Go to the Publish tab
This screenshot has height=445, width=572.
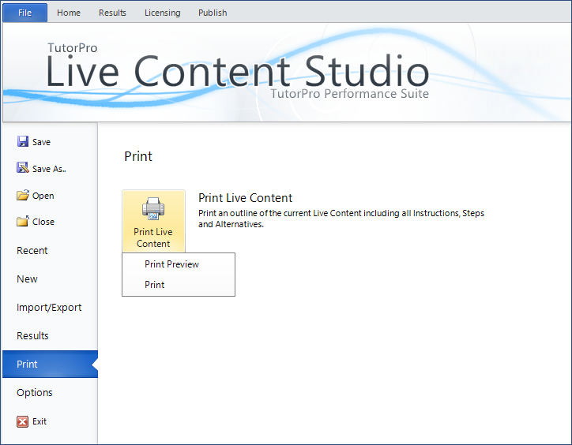(x=213, y=13)
